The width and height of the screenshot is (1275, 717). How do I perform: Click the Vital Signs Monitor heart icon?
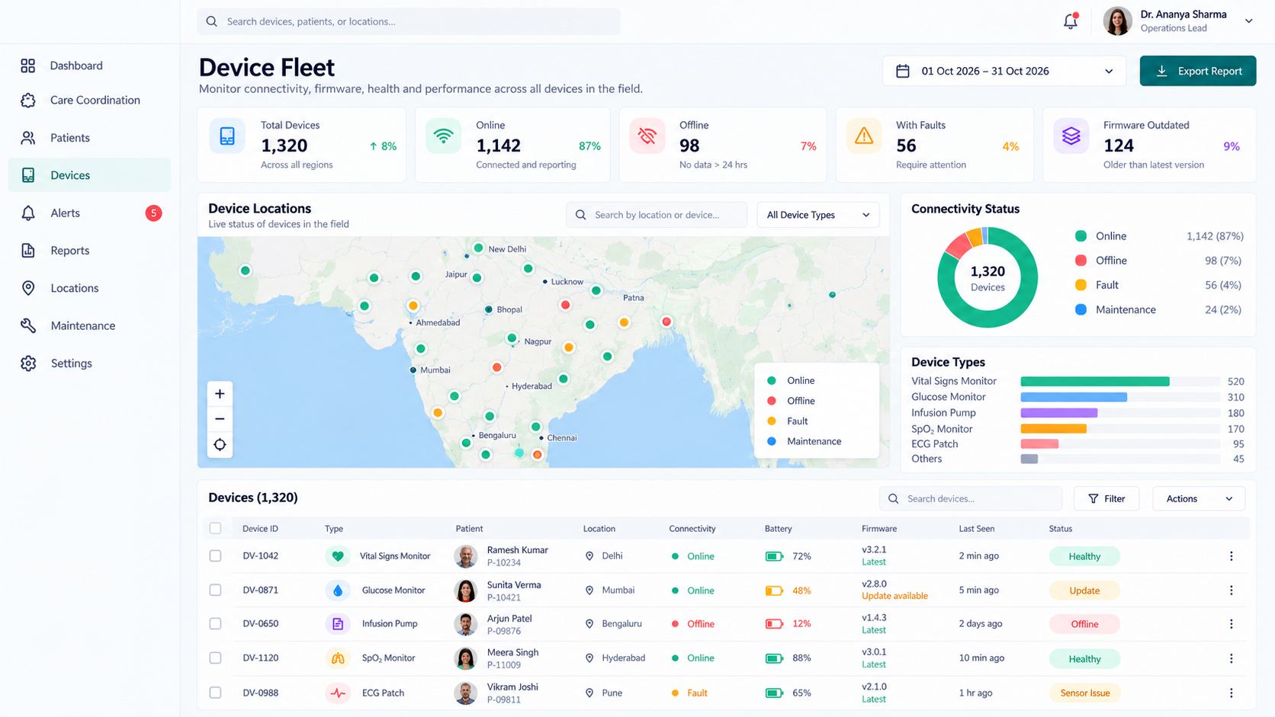(337, 556)
